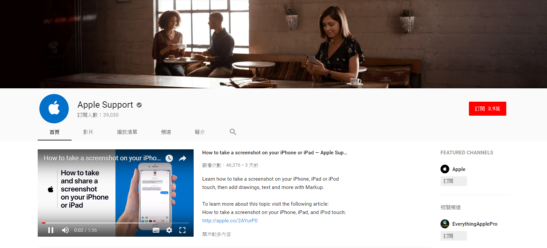Image resolution: width=547 pixels, height=248 pixels.
Task: Open the EverythingApplePro channel avatar
Action: [x=445, y=224]
